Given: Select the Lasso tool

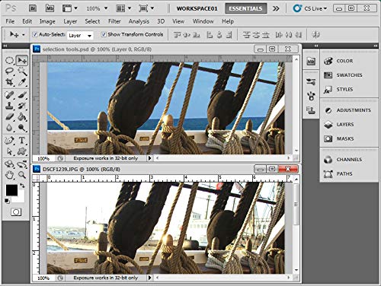Looking at the screenshot, I should coord(9,71).
